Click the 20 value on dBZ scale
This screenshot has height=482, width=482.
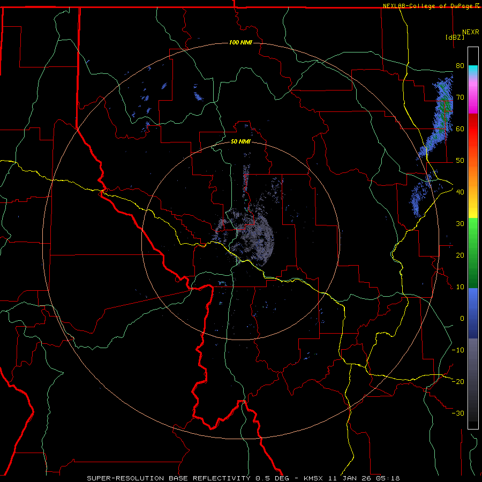pyautogui.click(x=460, y=255)
